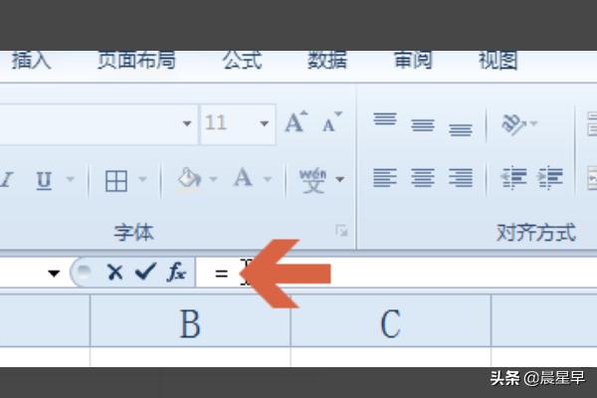Apply cell borders with the grid icon

pyautogui.click(x=116, y=181)
